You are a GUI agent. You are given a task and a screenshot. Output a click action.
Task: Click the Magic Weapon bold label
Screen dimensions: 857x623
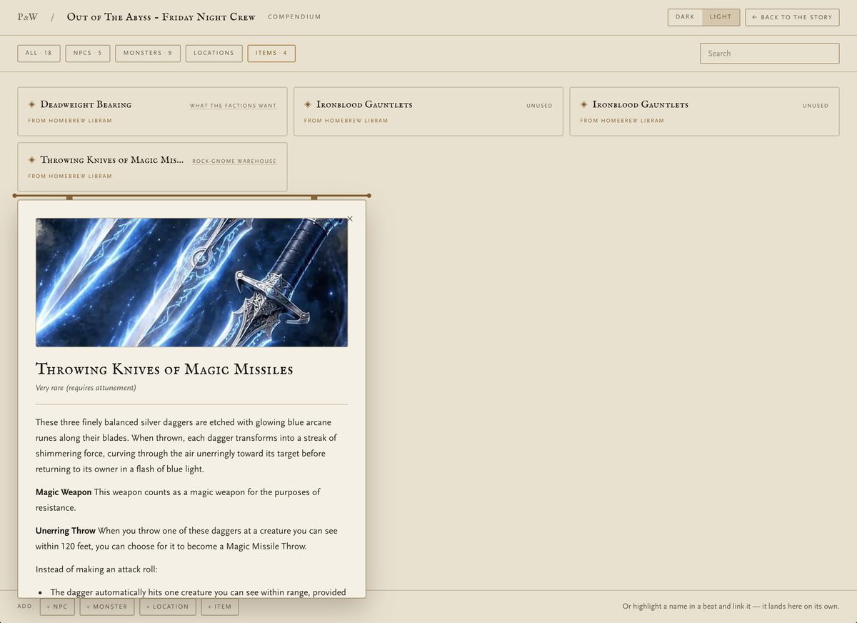(x=64, y=492)
